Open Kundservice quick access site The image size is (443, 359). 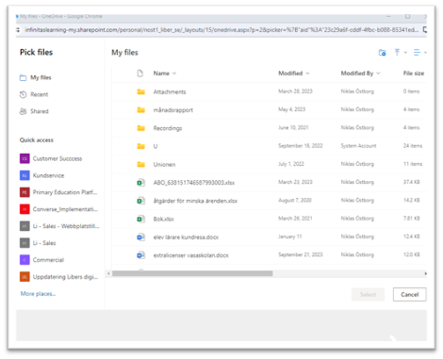pyautogui.click(x=48, y=175)
